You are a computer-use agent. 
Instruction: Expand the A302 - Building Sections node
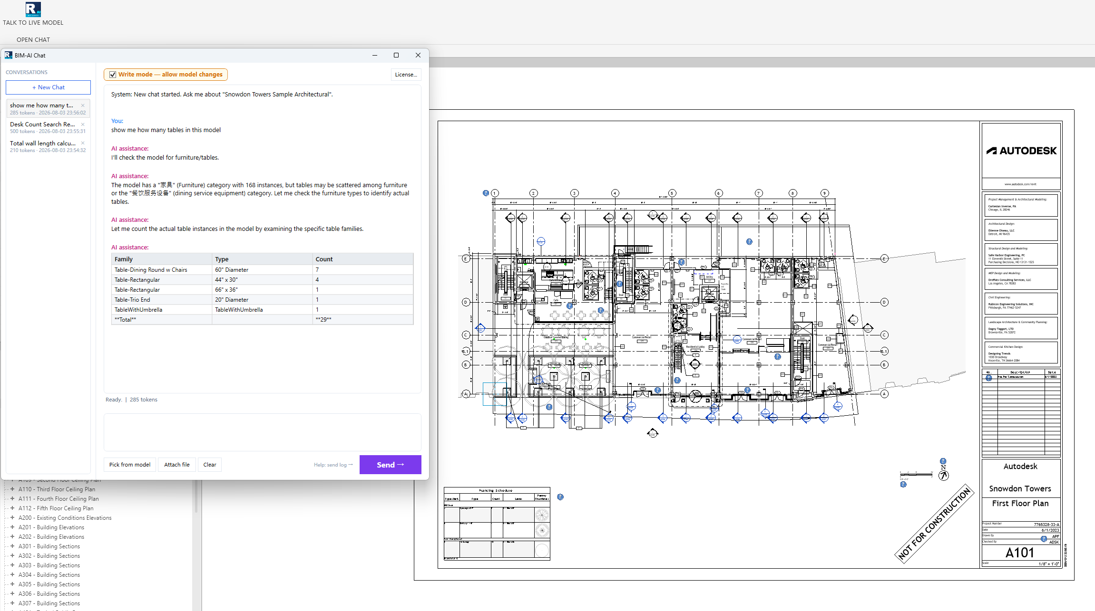12,555
